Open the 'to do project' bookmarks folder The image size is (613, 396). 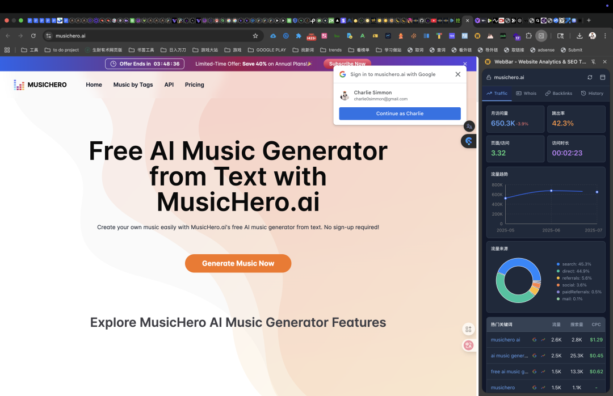point(62,50)
